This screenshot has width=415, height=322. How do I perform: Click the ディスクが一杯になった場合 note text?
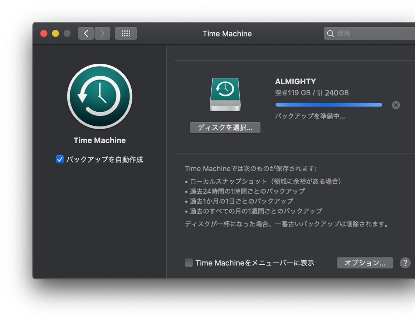pyautogui.click(x=287, y=224)
